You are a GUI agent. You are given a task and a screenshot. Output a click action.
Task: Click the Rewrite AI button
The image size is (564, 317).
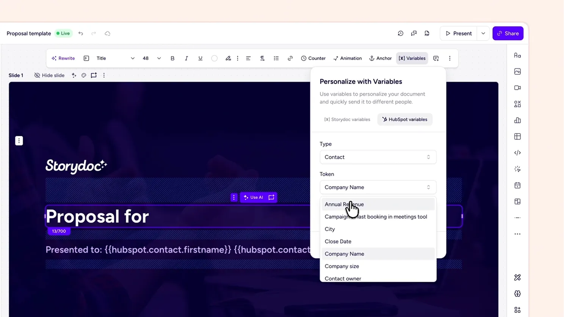click(63, 58)
